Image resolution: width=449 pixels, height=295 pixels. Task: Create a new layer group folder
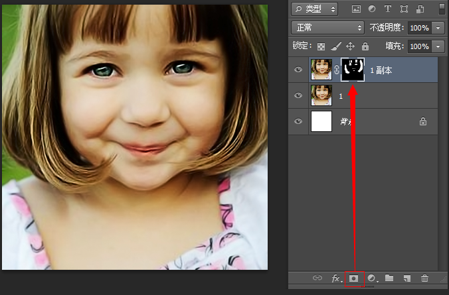click(389, 278)
